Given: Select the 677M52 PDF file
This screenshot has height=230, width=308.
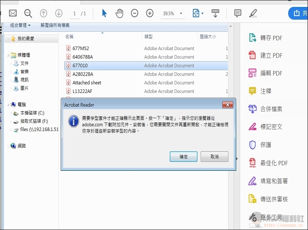Looking at the screenshot, I should coord(80,49).
